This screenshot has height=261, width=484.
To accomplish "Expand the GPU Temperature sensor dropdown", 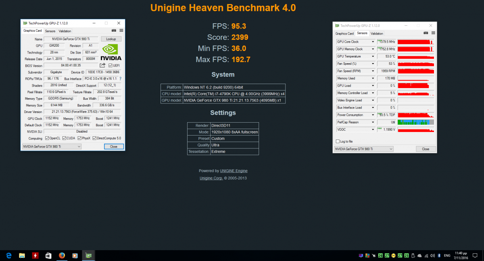I will coord(373,56).
